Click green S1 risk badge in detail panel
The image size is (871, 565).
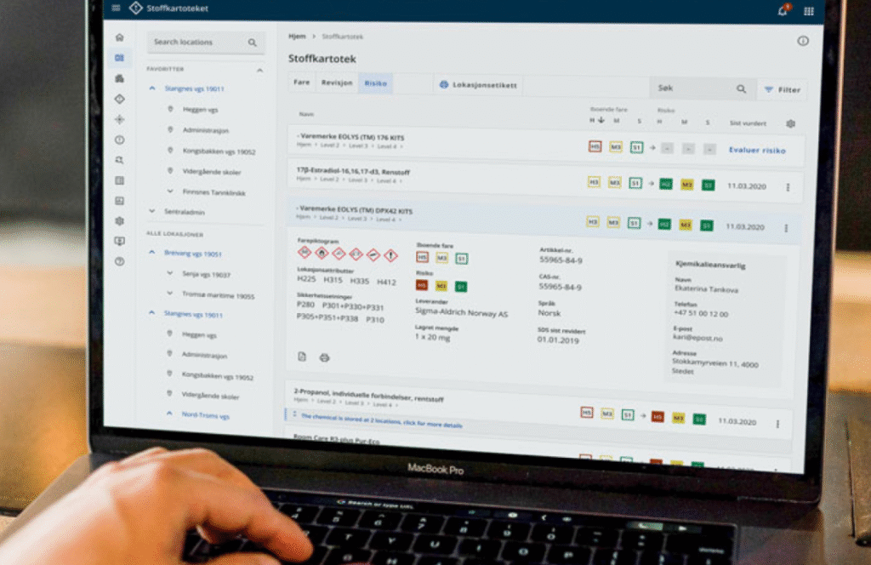pyautogui.click(x=460, y=287)
